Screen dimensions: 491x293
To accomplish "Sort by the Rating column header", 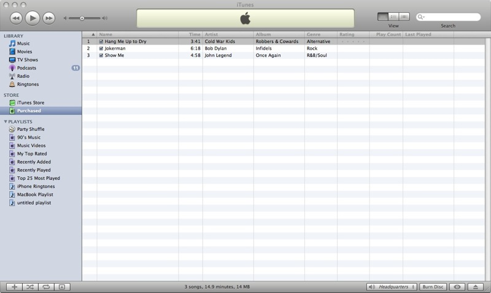I will pos(354,34).
